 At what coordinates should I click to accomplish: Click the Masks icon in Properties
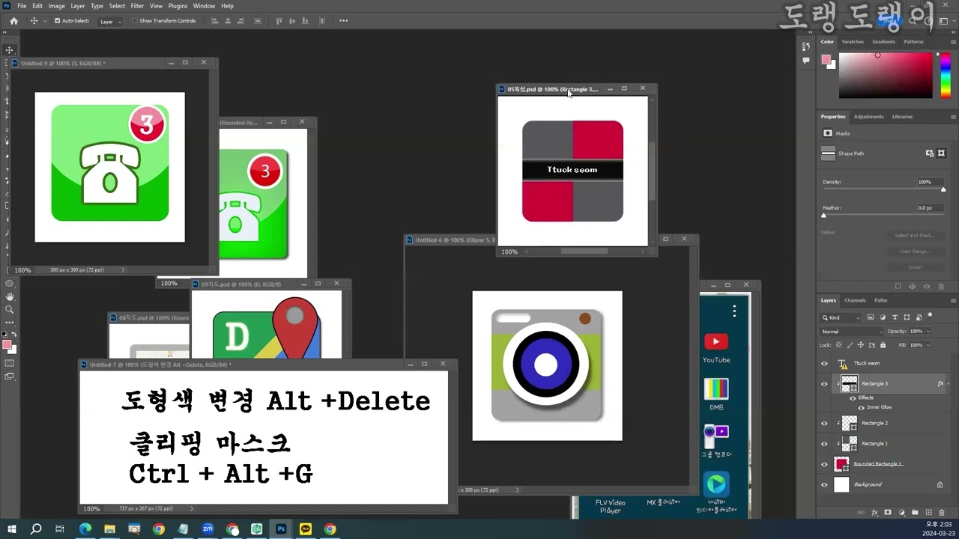[x=828, y=133]
